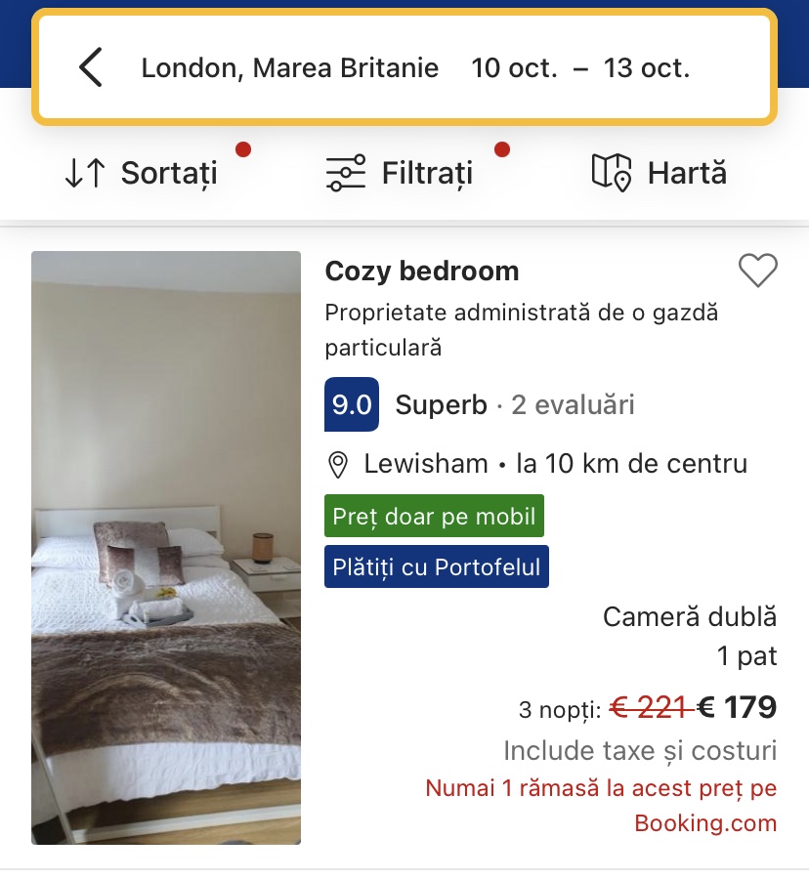Click the filter sliders icon
This screenshot has height=879, width=809.
click(345, 173)
